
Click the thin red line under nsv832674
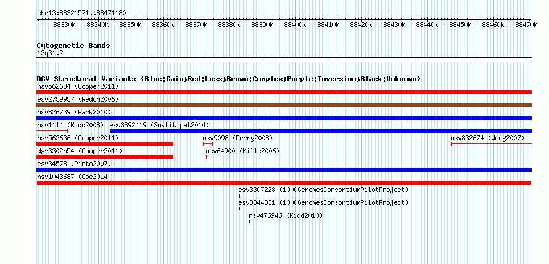491,144
